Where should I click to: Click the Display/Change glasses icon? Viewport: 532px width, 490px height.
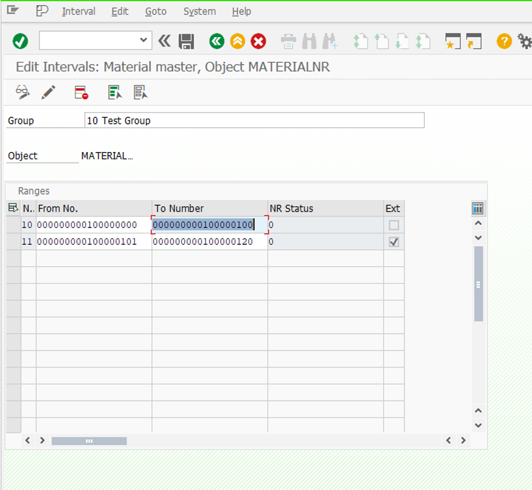point(23,92)
